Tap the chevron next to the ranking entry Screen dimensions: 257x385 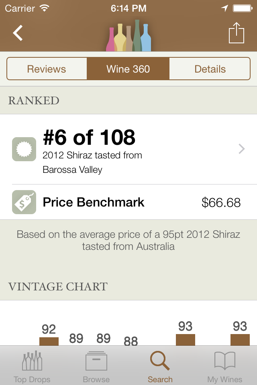[x=241, y=148]
